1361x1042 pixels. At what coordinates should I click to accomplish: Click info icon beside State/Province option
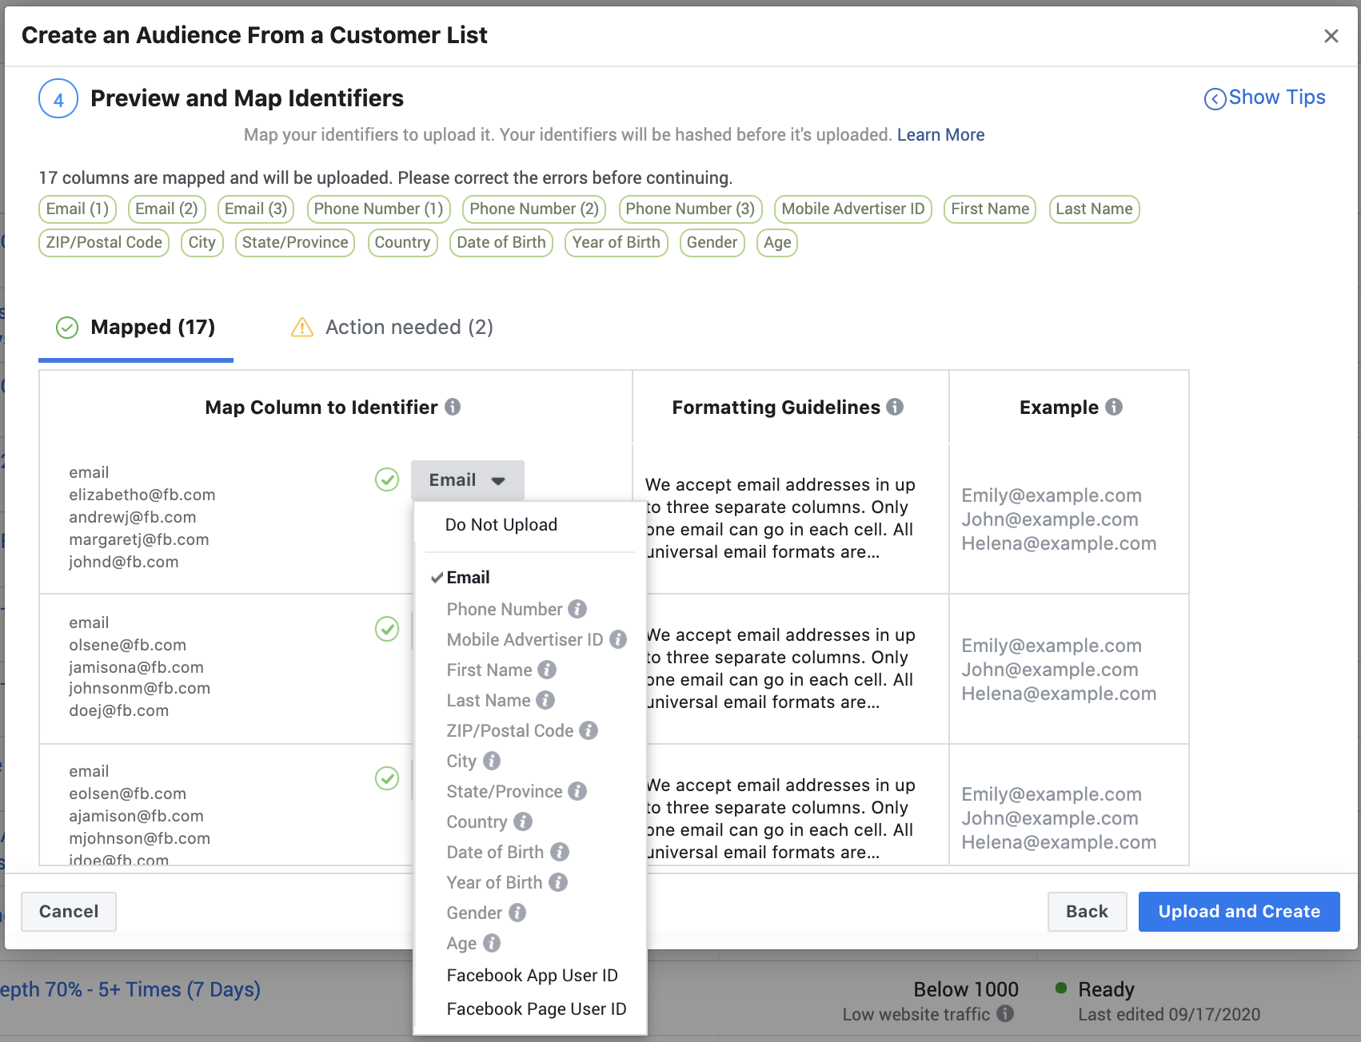click(x=577, y=791)
